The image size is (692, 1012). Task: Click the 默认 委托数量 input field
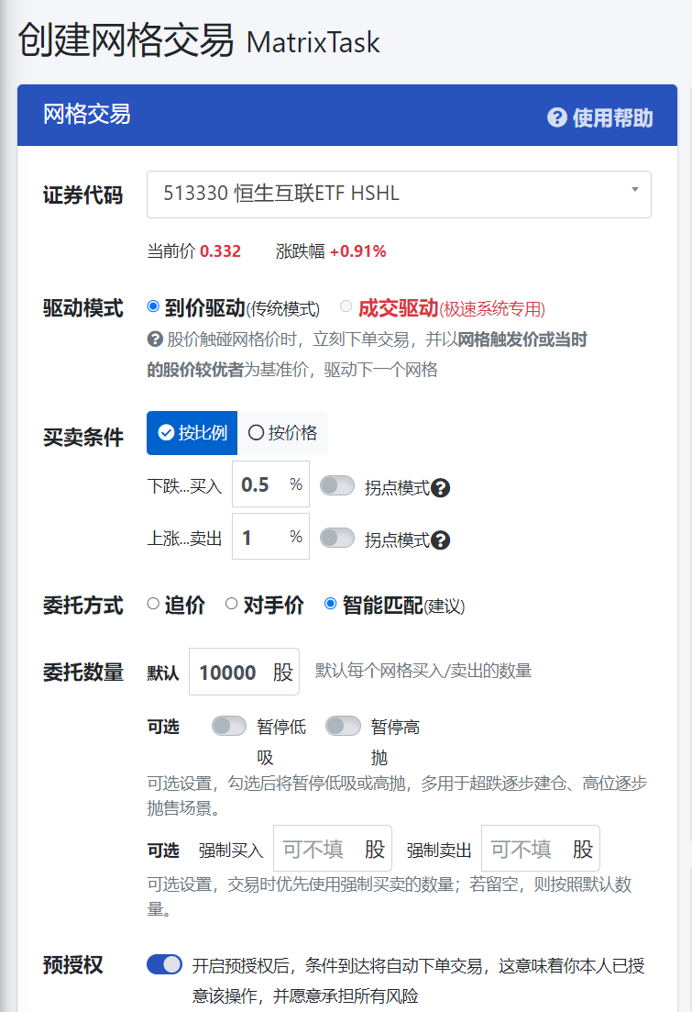230,673
